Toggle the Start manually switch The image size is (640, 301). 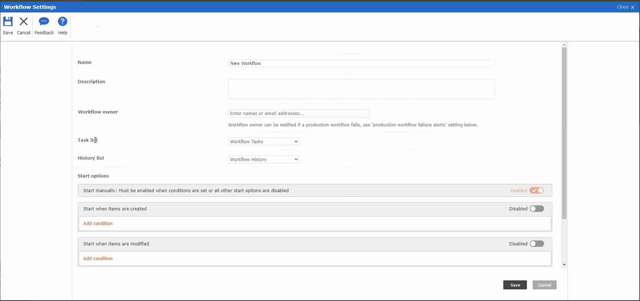[537, 190]
